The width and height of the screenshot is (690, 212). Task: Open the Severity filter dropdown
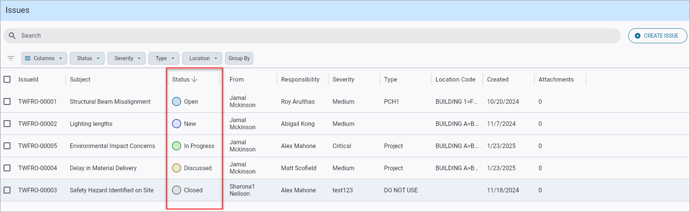click(x=126, y=59)
